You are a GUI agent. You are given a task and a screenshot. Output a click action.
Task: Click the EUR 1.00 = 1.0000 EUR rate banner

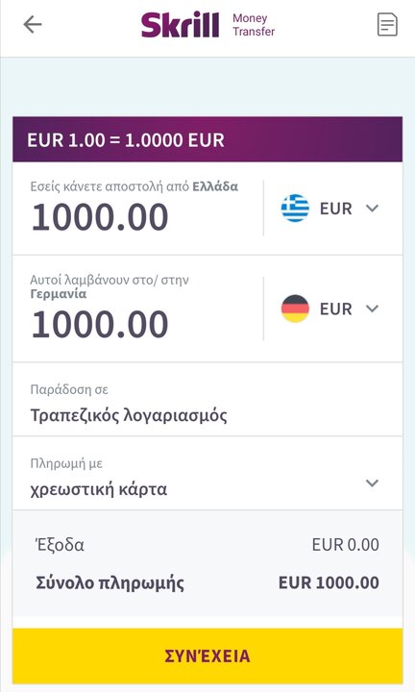(x=207, y=140)
